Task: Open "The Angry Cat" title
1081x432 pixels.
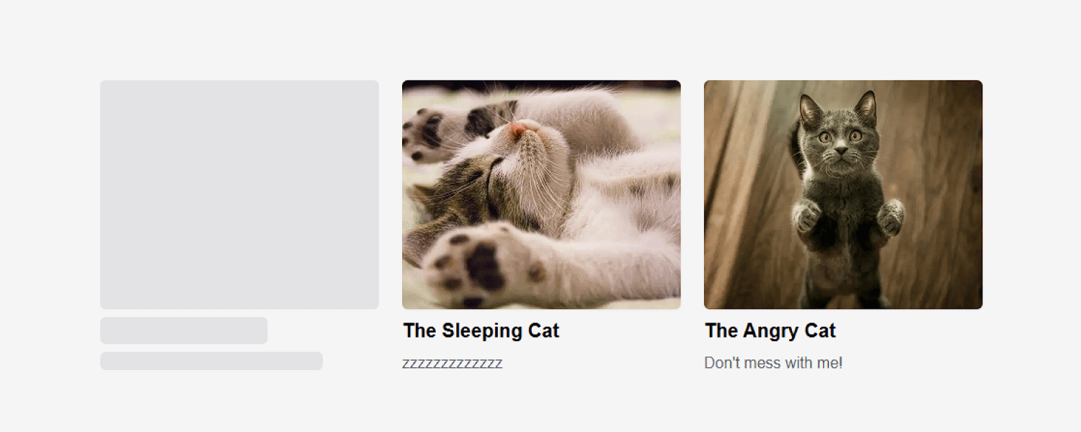Action: 770,330
